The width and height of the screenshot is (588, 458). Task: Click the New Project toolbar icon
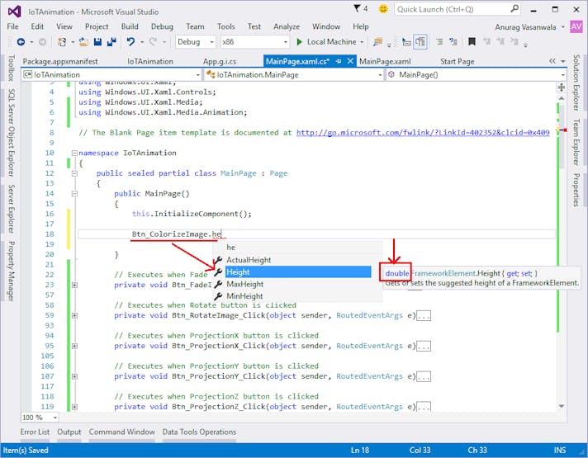(x=62, y=42)
